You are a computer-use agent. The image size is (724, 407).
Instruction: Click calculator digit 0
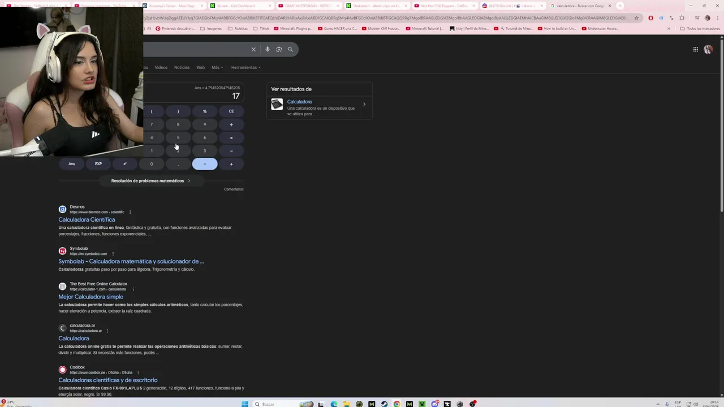tap(152, 164)
